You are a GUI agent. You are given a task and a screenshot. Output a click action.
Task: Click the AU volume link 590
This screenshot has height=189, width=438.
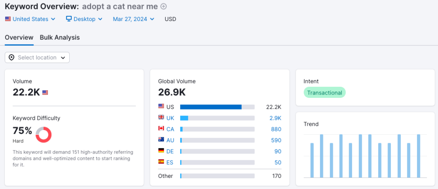(x=276, y=140)
